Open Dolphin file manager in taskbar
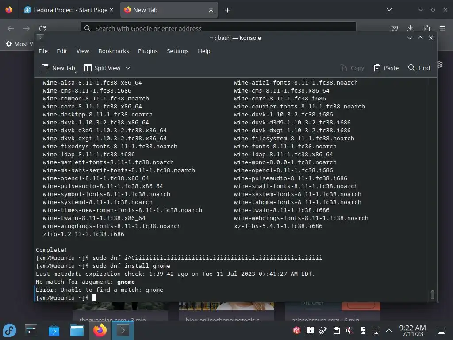This screenshot has width=453, height=340. point(77,330)
